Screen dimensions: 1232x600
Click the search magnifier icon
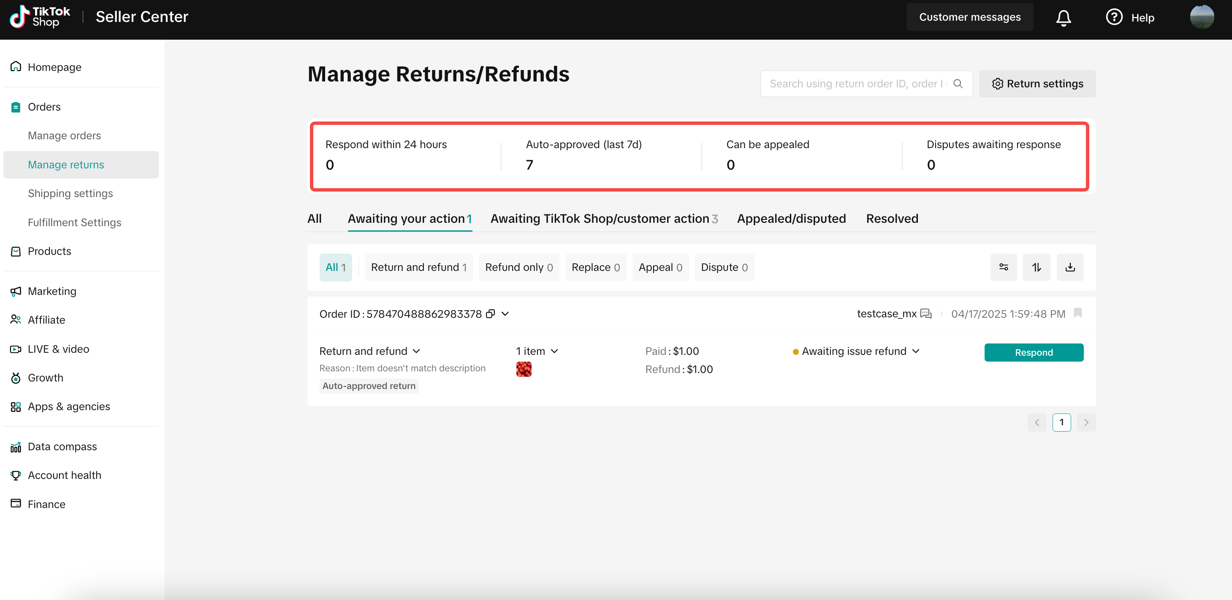[x=958, y=84]
